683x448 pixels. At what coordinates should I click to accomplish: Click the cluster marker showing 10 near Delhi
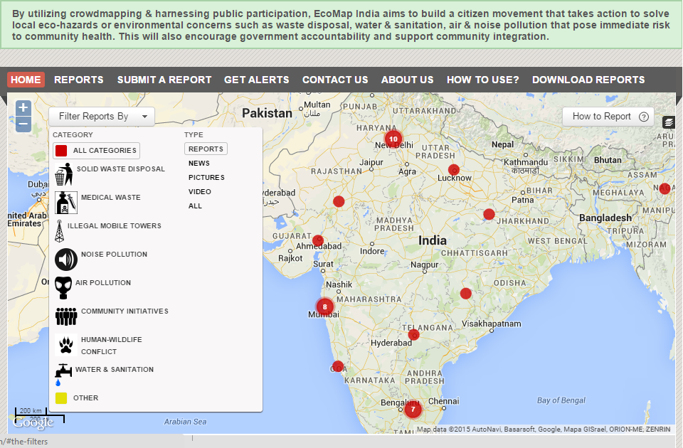tap(392, 140)
